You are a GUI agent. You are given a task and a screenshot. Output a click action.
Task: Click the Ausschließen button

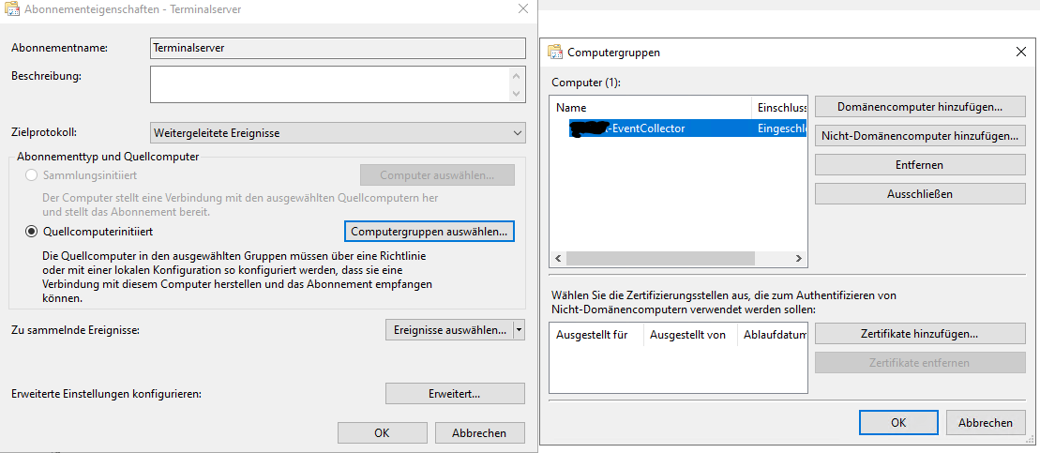tap(920, 193)
